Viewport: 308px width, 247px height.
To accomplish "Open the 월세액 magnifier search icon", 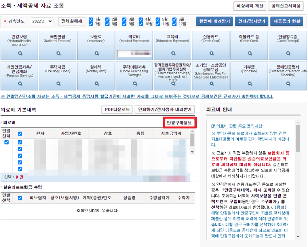I will (97, 84).
